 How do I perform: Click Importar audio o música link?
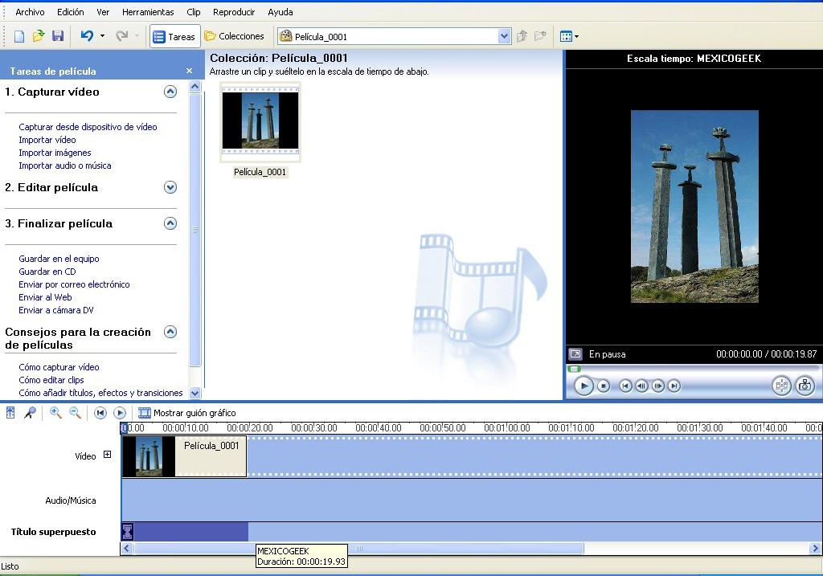pos(64,165)
